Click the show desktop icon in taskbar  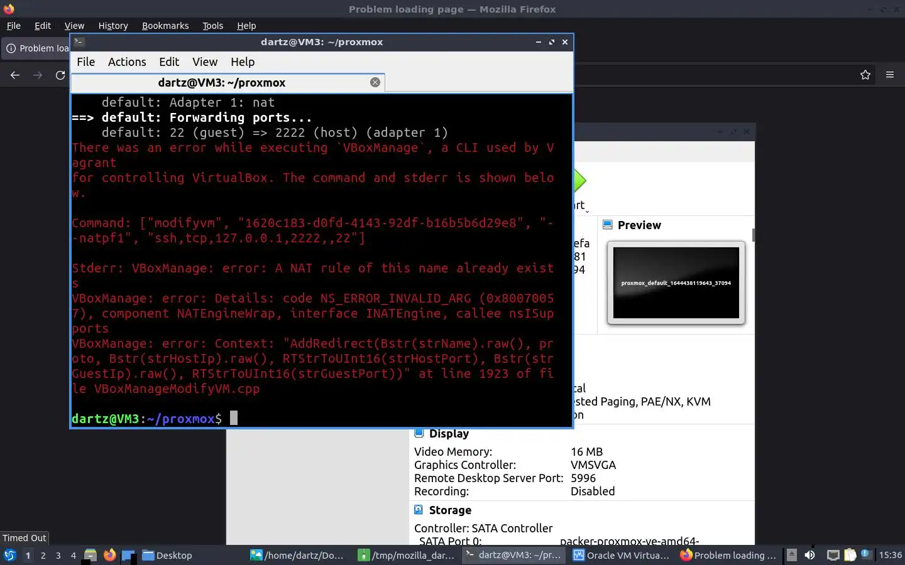tap(128, 555)
